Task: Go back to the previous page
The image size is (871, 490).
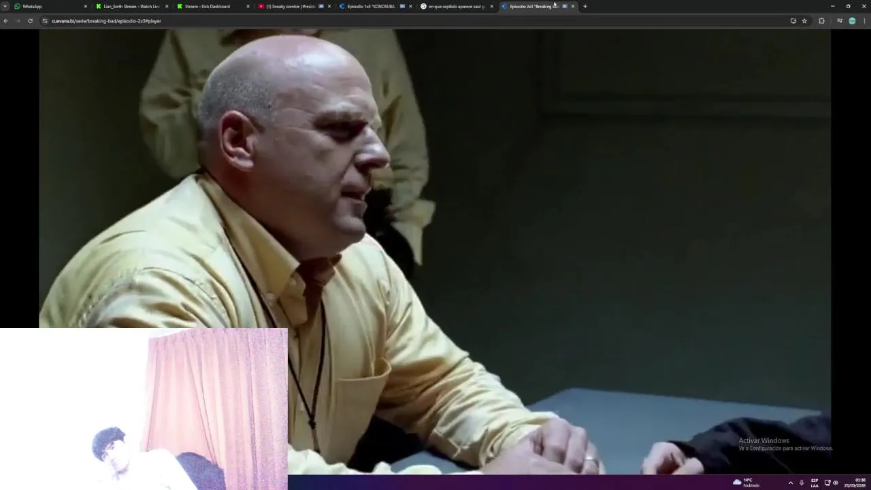Action: pos(5,21)
